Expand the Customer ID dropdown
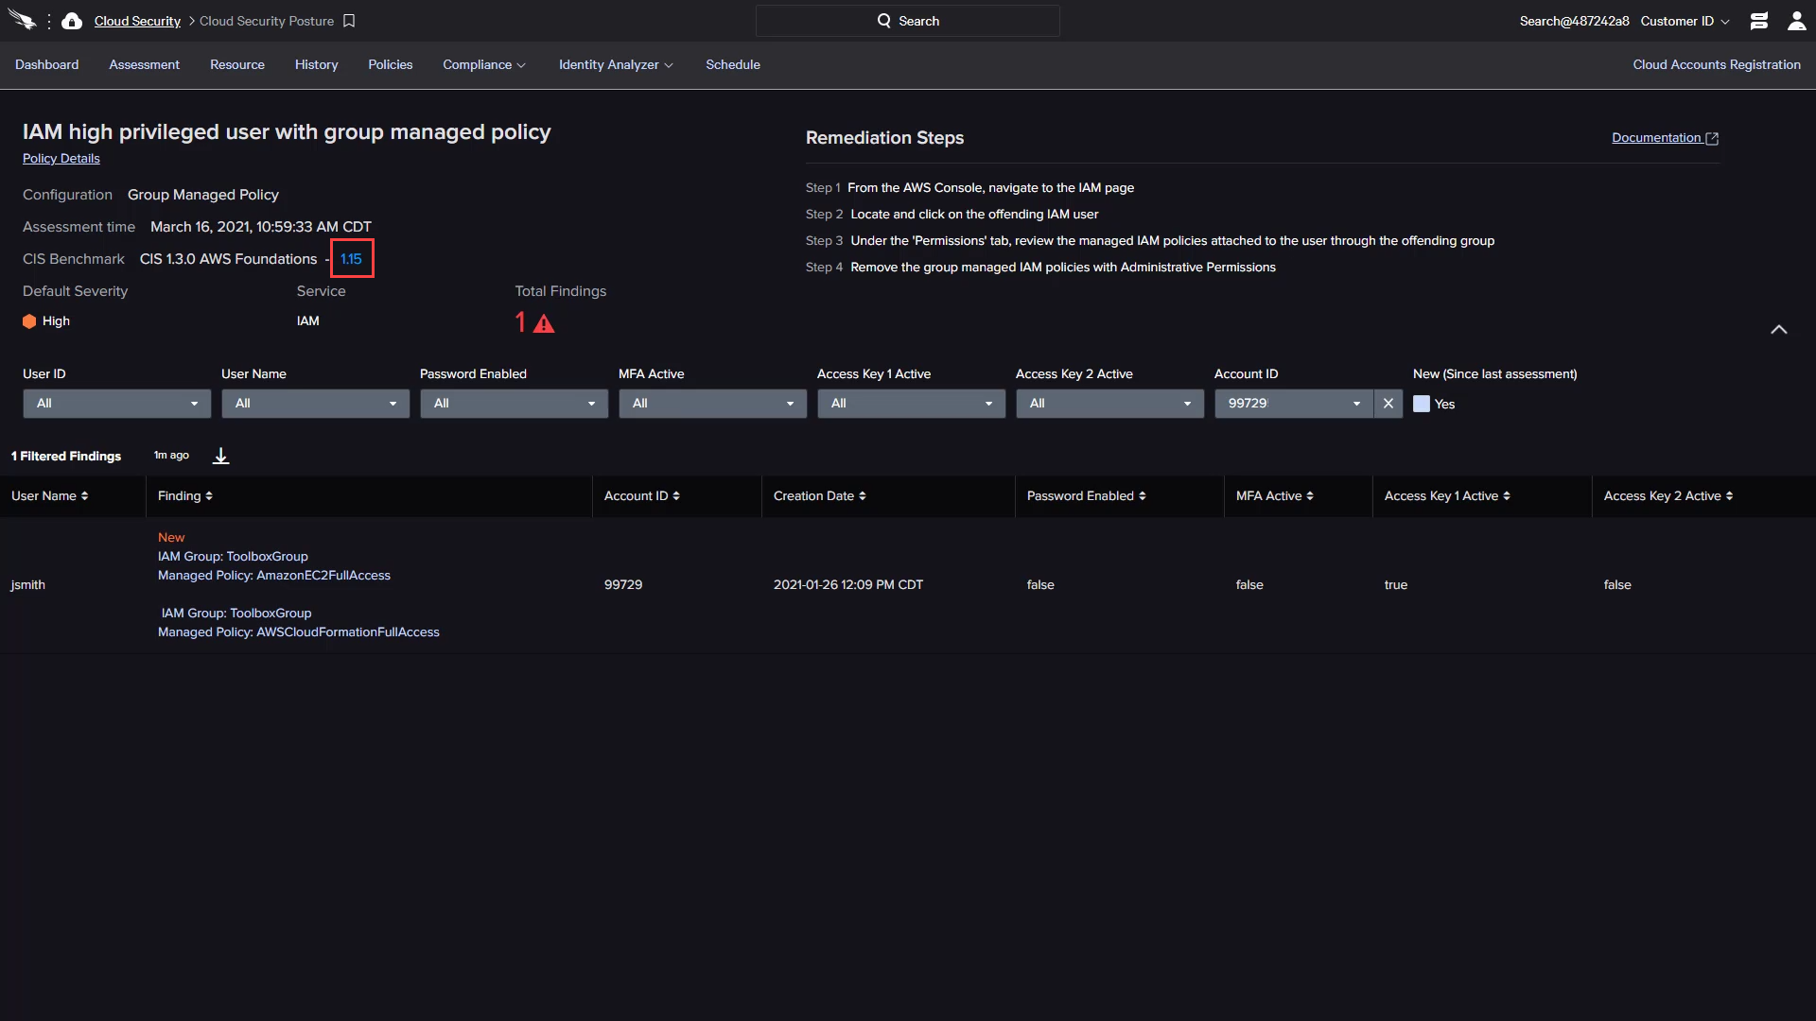This screenshot has width=1816, height=1021. pos(1685,21)
